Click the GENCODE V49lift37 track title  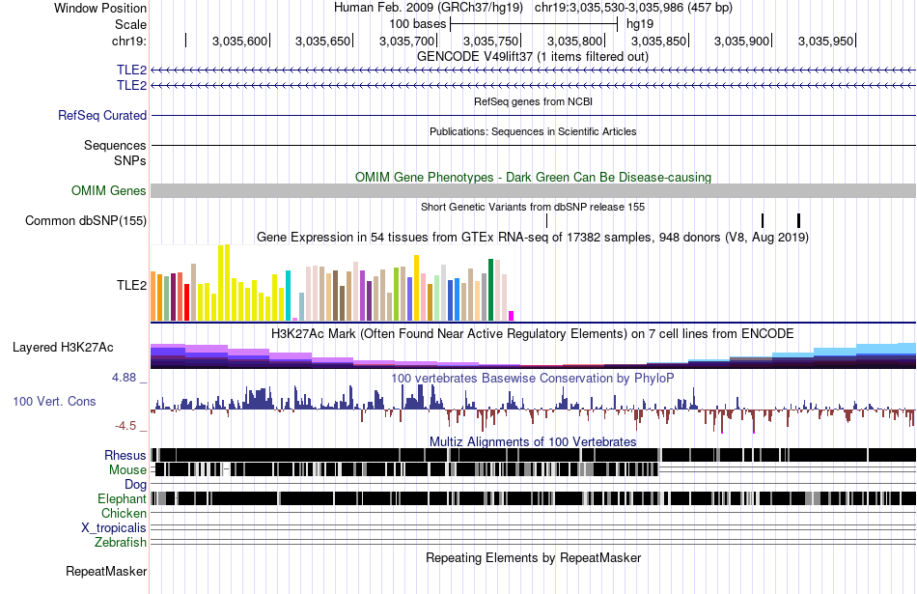click(x=533, y=56)
